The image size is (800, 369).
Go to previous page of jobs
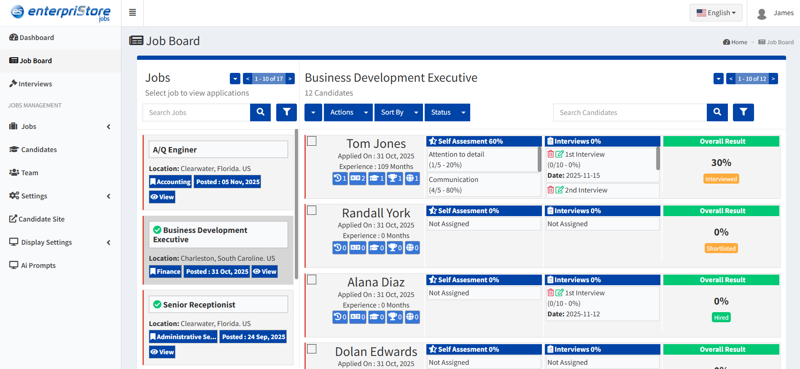248,79
